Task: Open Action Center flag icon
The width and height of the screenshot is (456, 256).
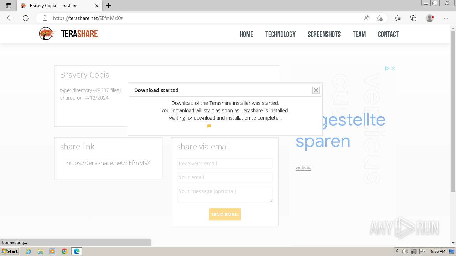Action: (422, 251)
